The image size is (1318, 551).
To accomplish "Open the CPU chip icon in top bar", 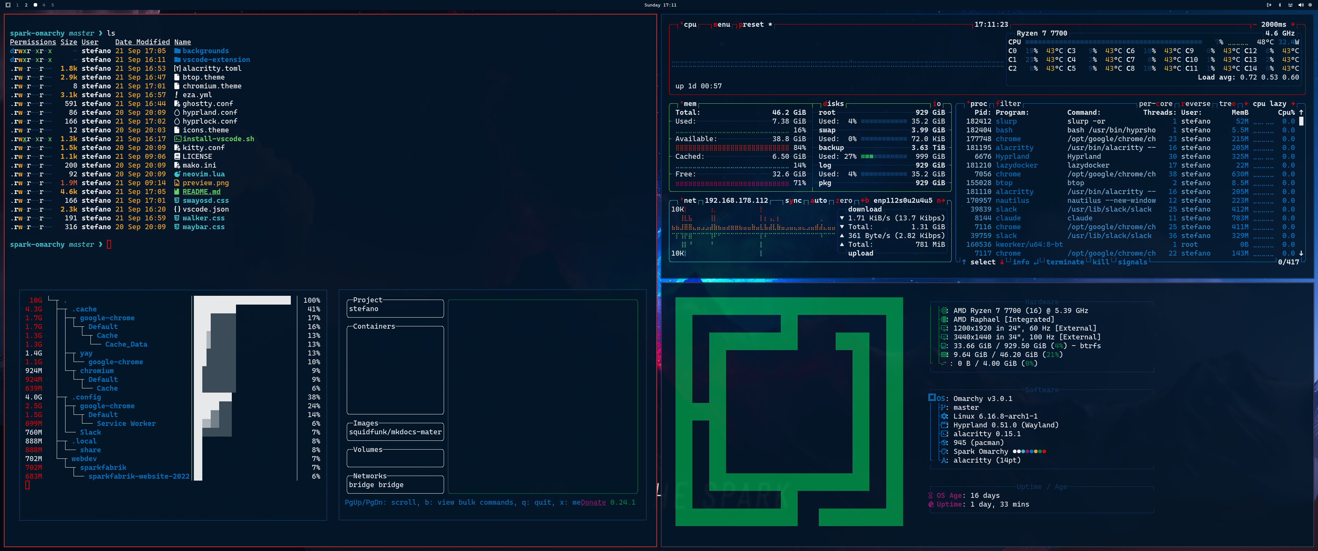I will [1310, 5].
